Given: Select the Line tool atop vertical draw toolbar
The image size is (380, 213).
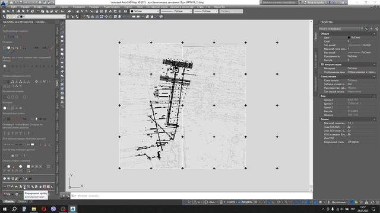Looking at the screenshot, I should 62,24.
